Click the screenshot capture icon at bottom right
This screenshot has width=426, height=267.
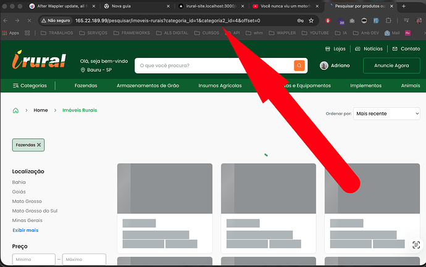pyautogui.click(x=416, y=245)
